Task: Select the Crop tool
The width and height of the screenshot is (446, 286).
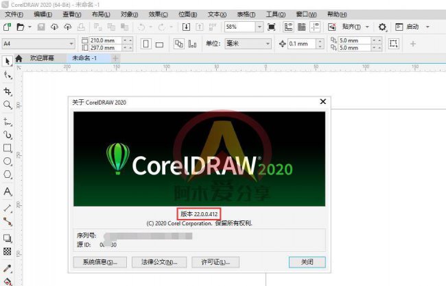Action: [x=8, y=91]
